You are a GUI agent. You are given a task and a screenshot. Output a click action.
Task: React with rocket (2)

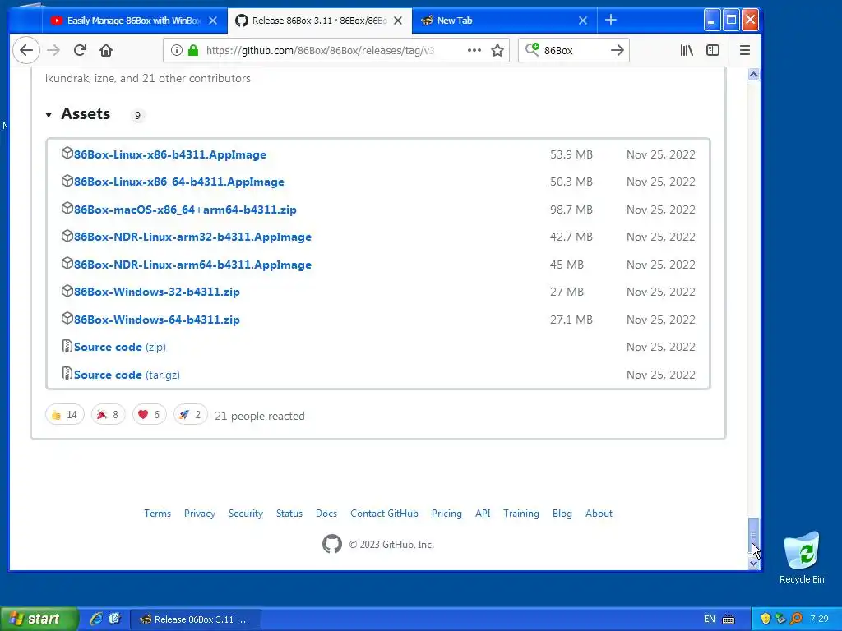(x=190, y=414)
